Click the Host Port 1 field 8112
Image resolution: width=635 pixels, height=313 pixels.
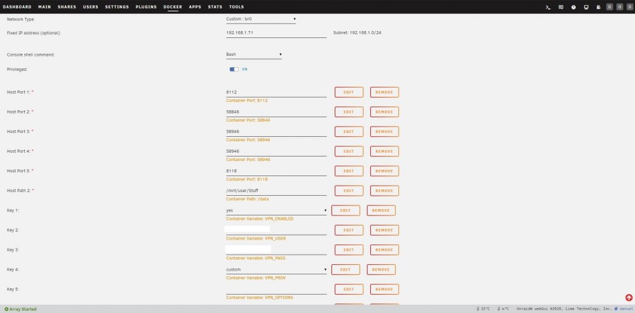click(x=276, y=93)
